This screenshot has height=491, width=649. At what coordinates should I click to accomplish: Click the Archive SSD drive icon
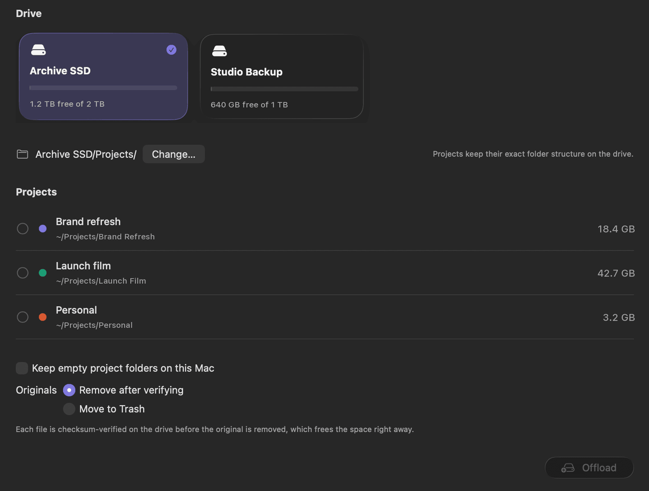[x=38, y=50]
